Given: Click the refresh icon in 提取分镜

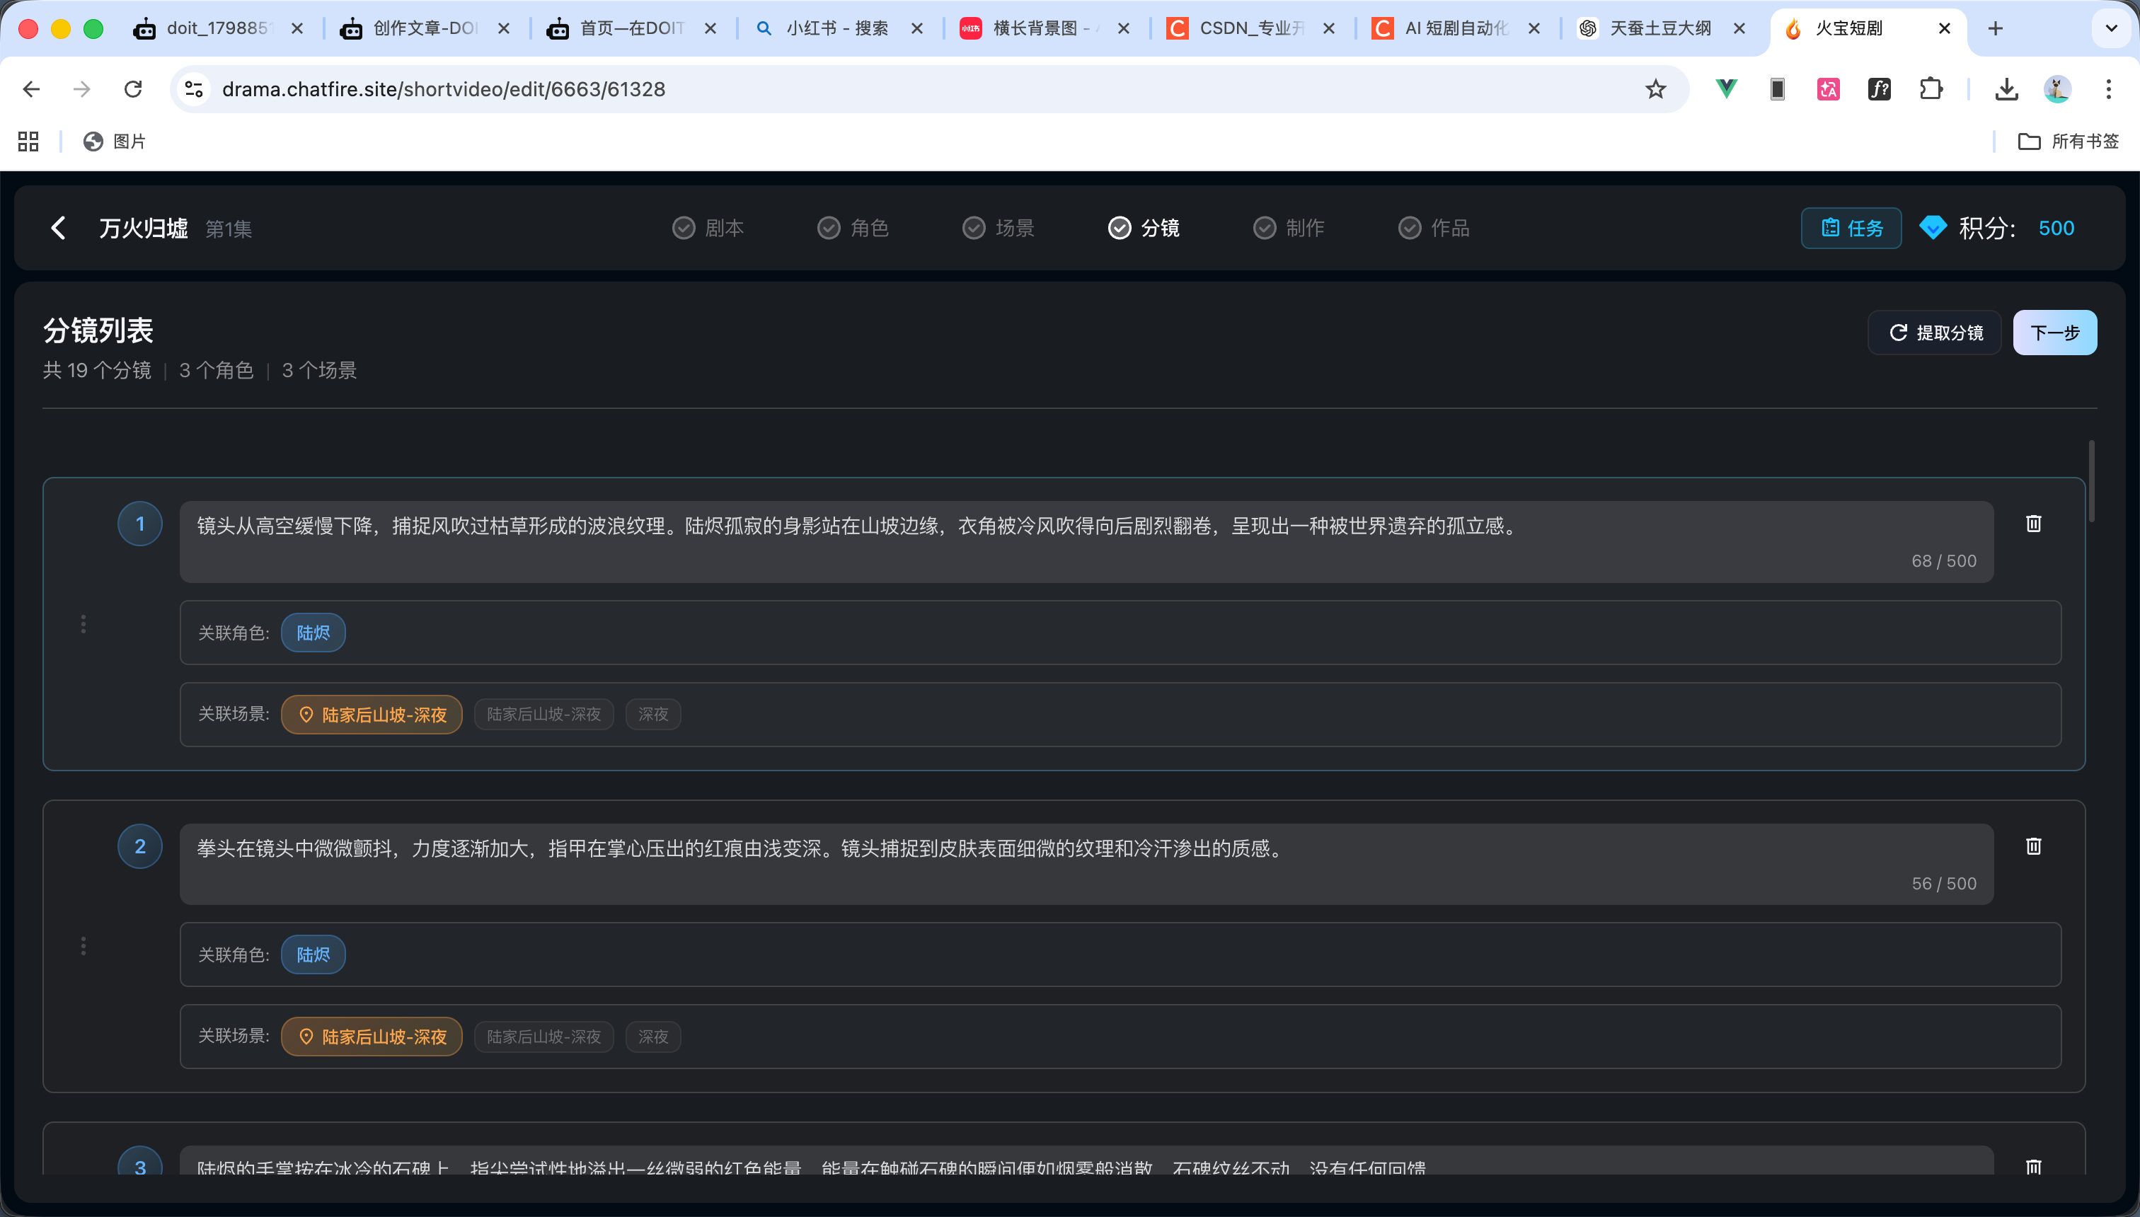Looking at the screenshot, I should (x=1897, y=332).
